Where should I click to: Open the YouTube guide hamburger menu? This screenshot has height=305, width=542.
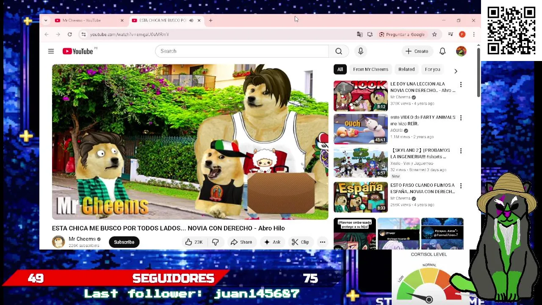51,51
